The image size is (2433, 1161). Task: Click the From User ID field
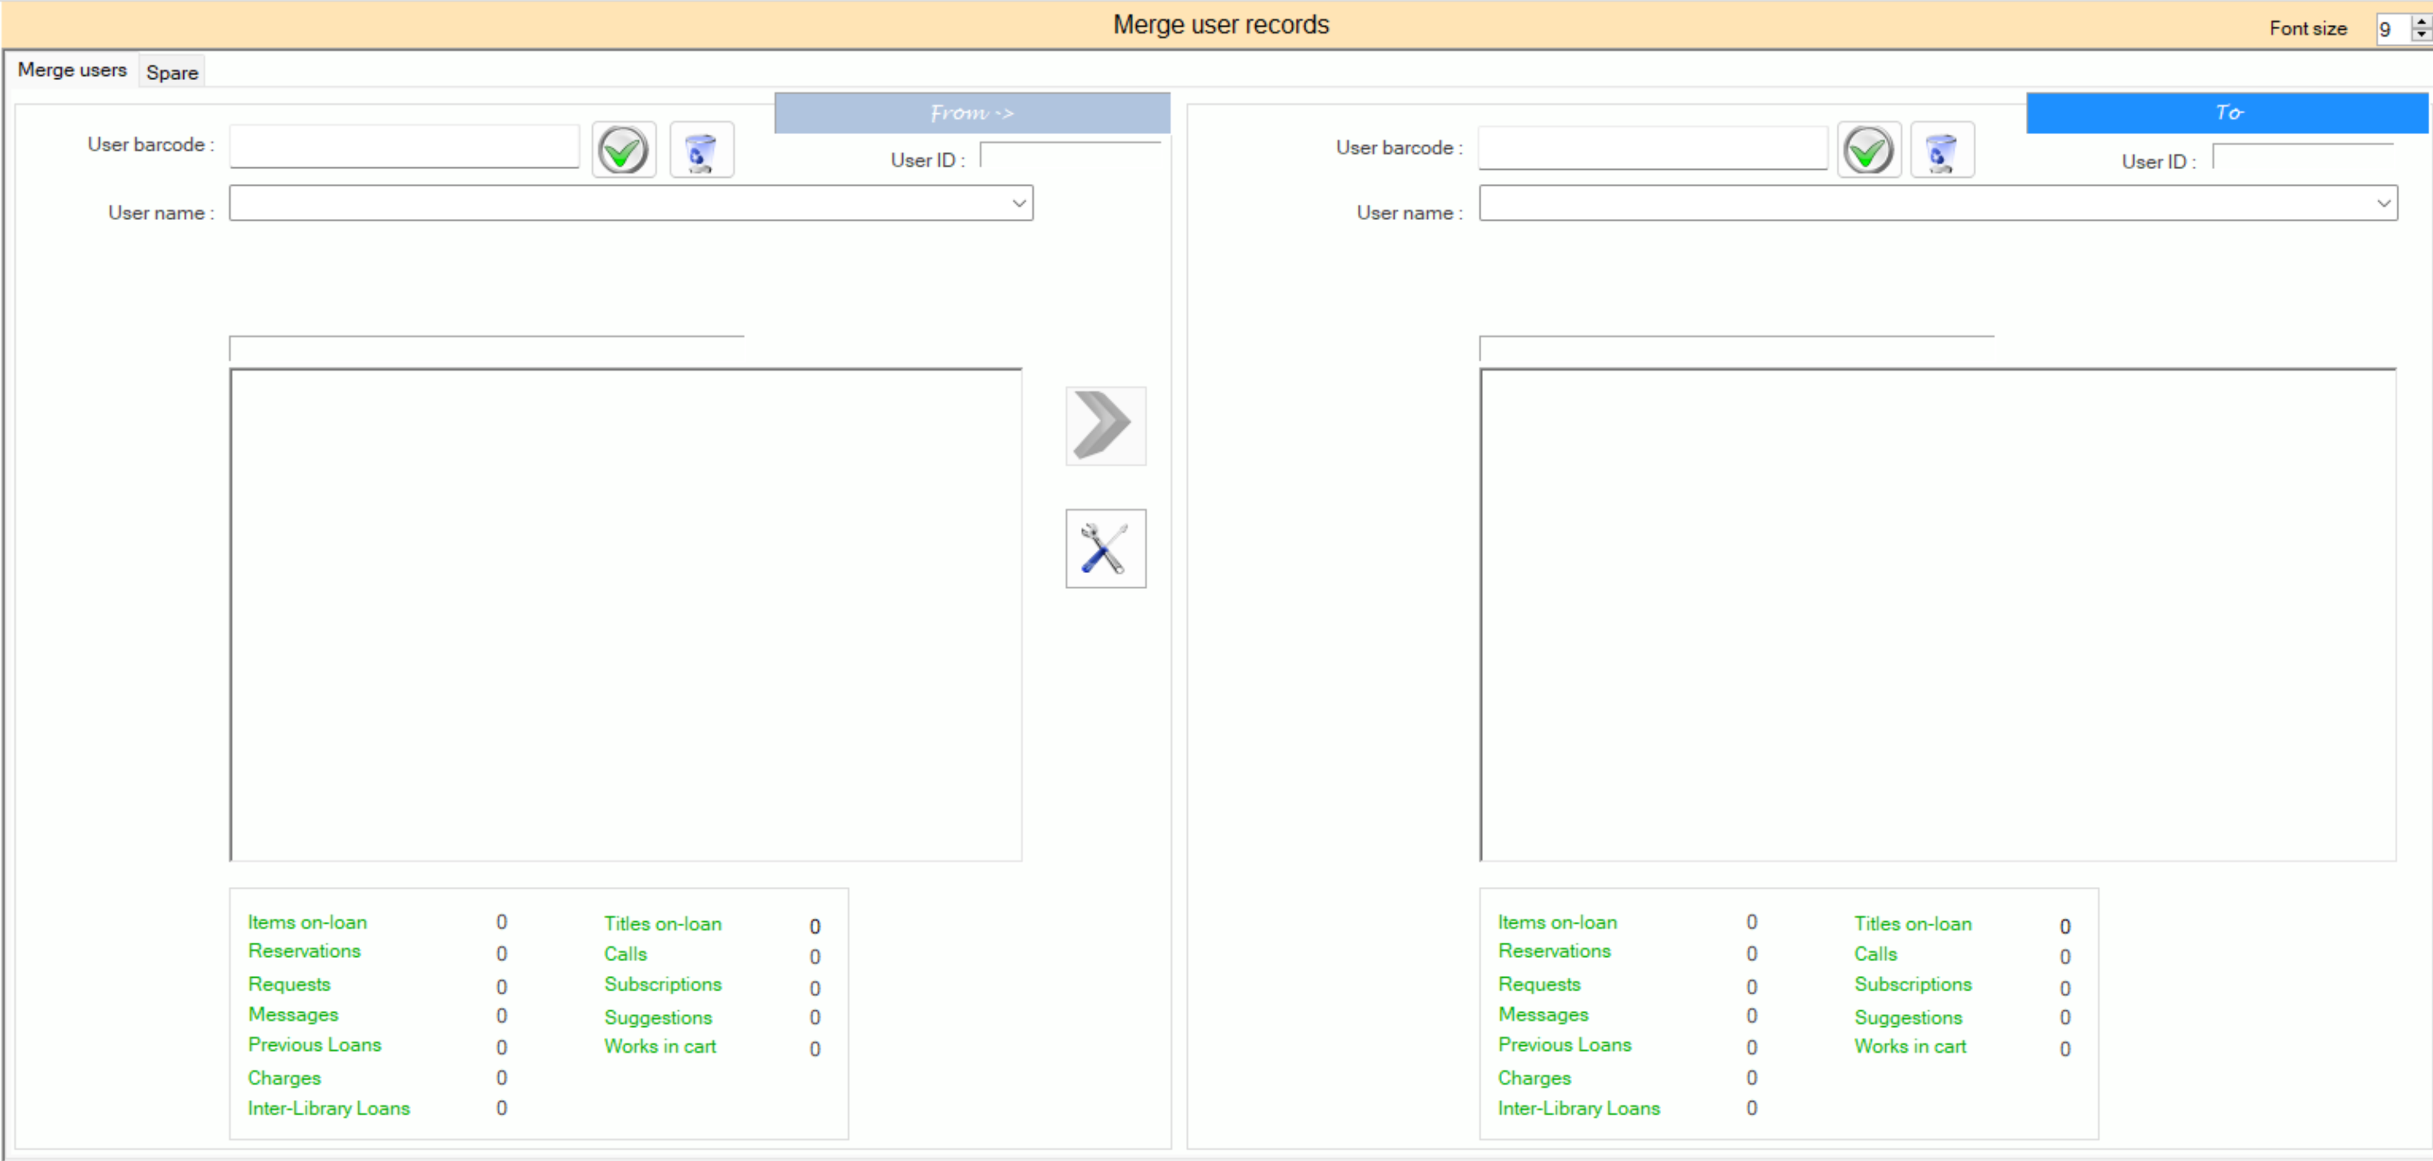tap(1071, 157)
